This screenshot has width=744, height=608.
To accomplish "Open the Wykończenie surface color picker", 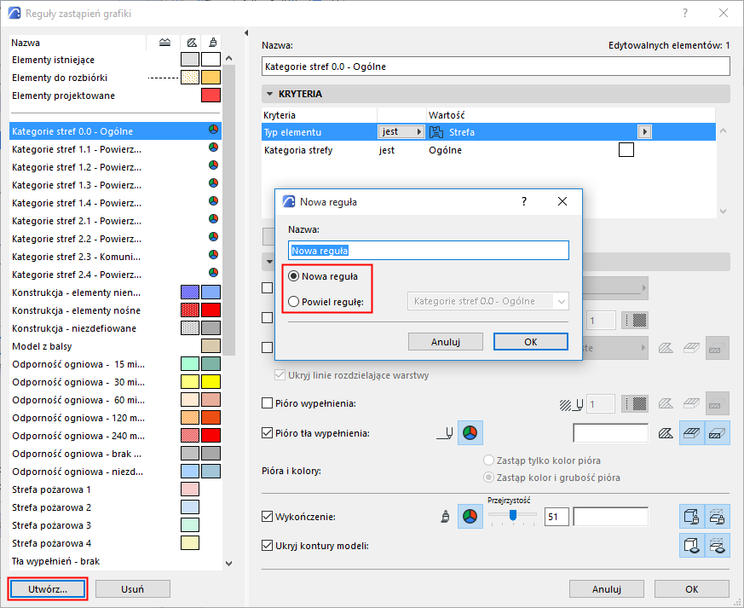I will pyautogui.click(x=470, y=517).
